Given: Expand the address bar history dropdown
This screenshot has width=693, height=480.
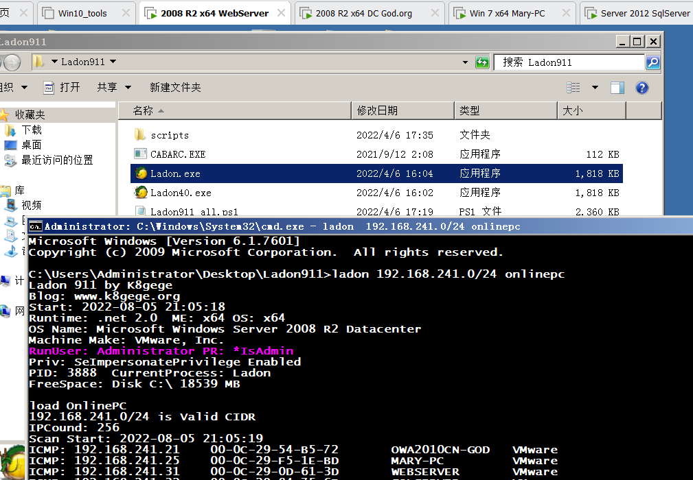Looking at the screenshot, I should pos(465,62).
